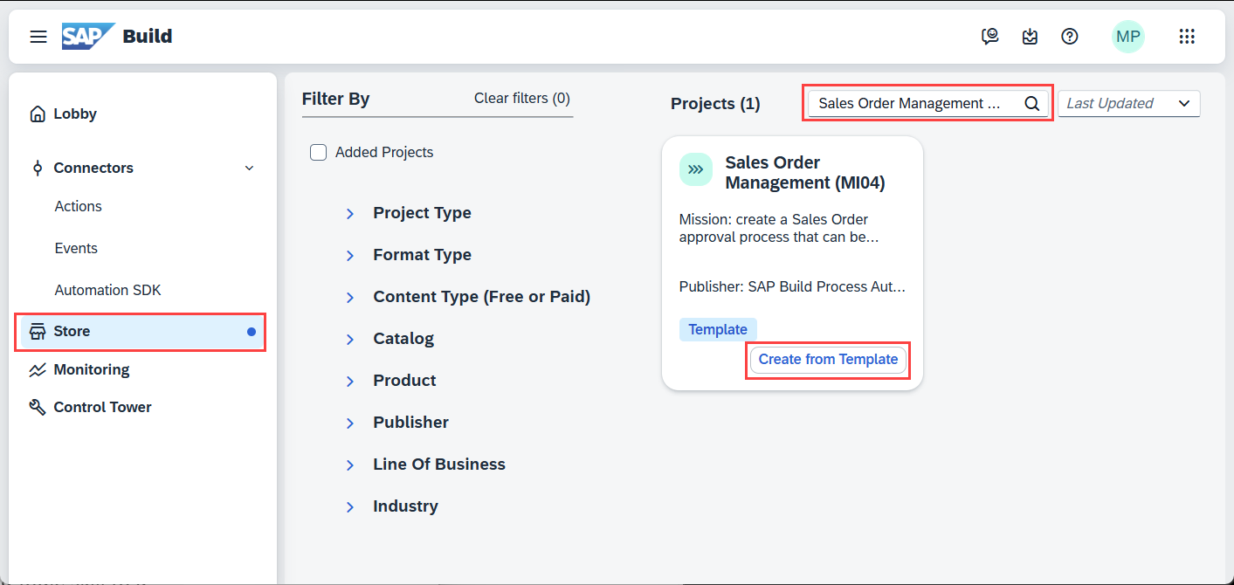Open the product switcher grid icon
The height and width of the screenshot is (585, 1234).
tap(1187, 36)
